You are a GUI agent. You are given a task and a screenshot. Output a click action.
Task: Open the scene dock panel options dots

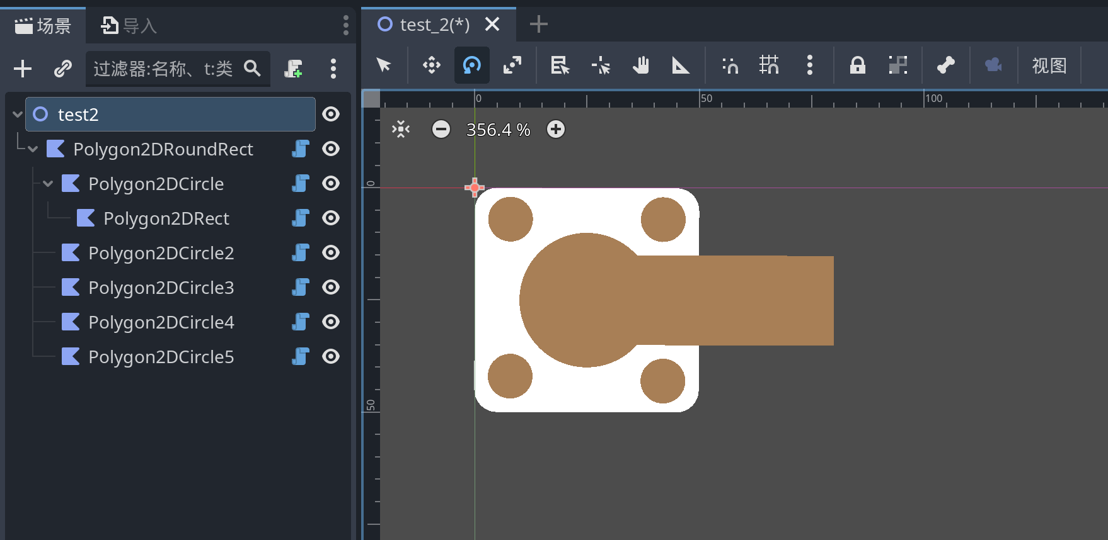pyautogui.click(x=345, y=25)
